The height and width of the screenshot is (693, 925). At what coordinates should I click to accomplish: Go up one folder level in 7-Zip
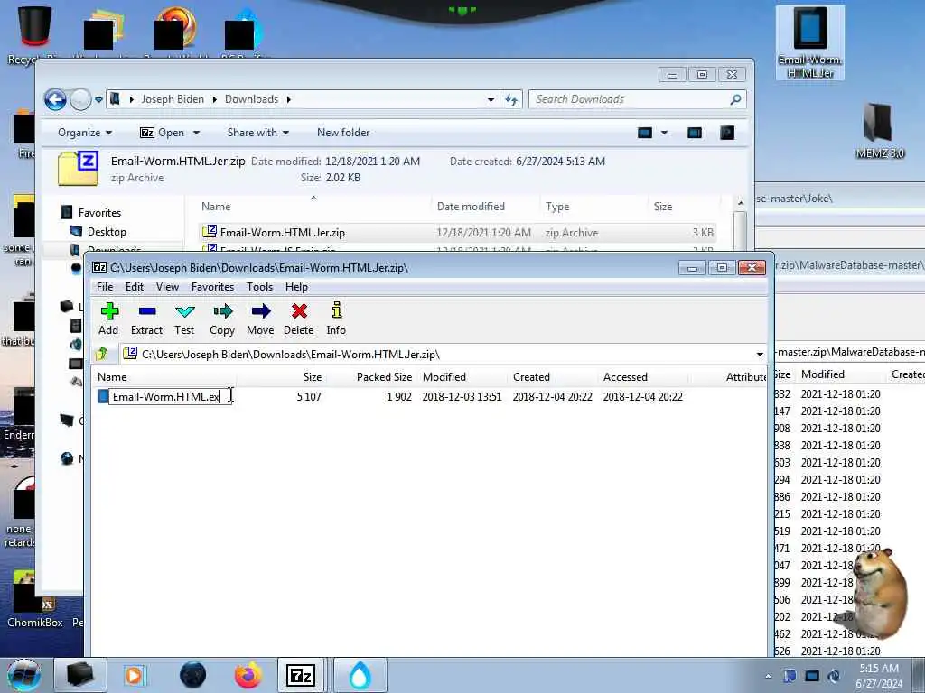(x=102, y=354)
